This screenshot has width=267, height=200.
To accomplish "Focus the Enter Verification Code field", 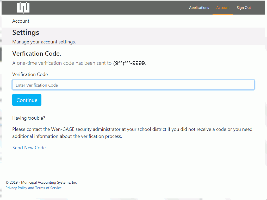I will tap(133, 85).
